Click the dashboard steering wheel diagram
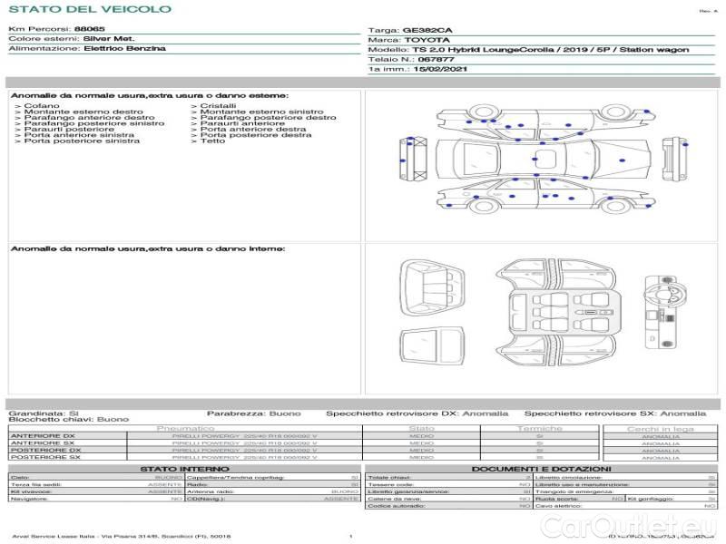Viewport: 726px width, 544px height. click(665, 312)
